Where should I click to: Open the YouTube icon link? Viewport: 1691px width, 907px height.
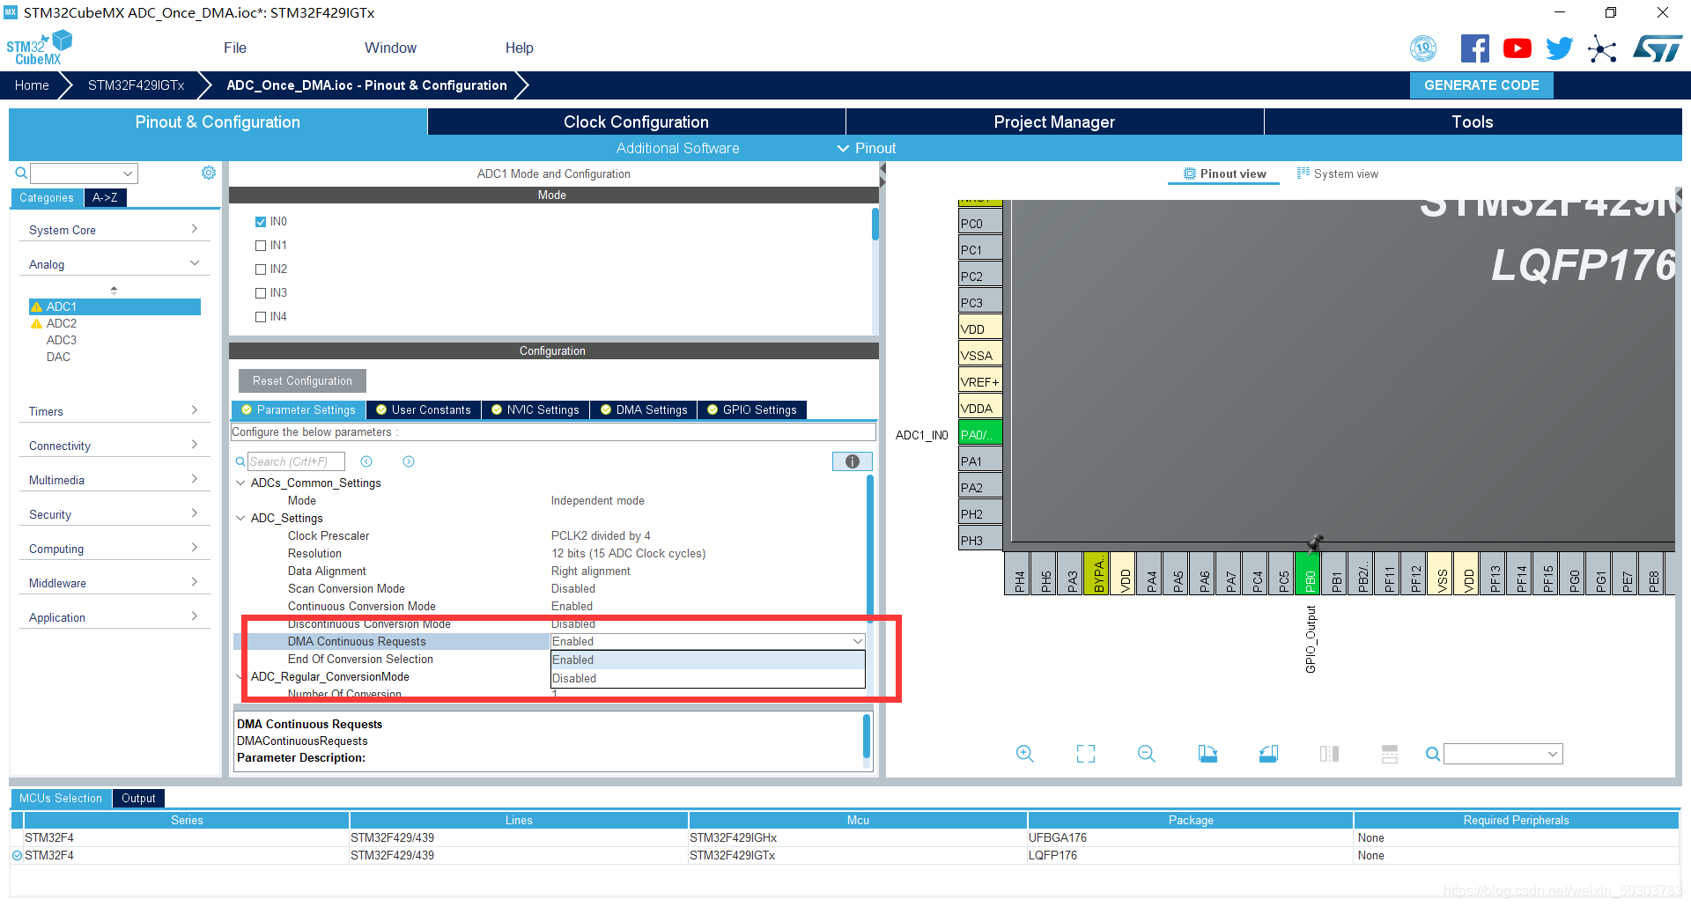tap(1517, 48)
